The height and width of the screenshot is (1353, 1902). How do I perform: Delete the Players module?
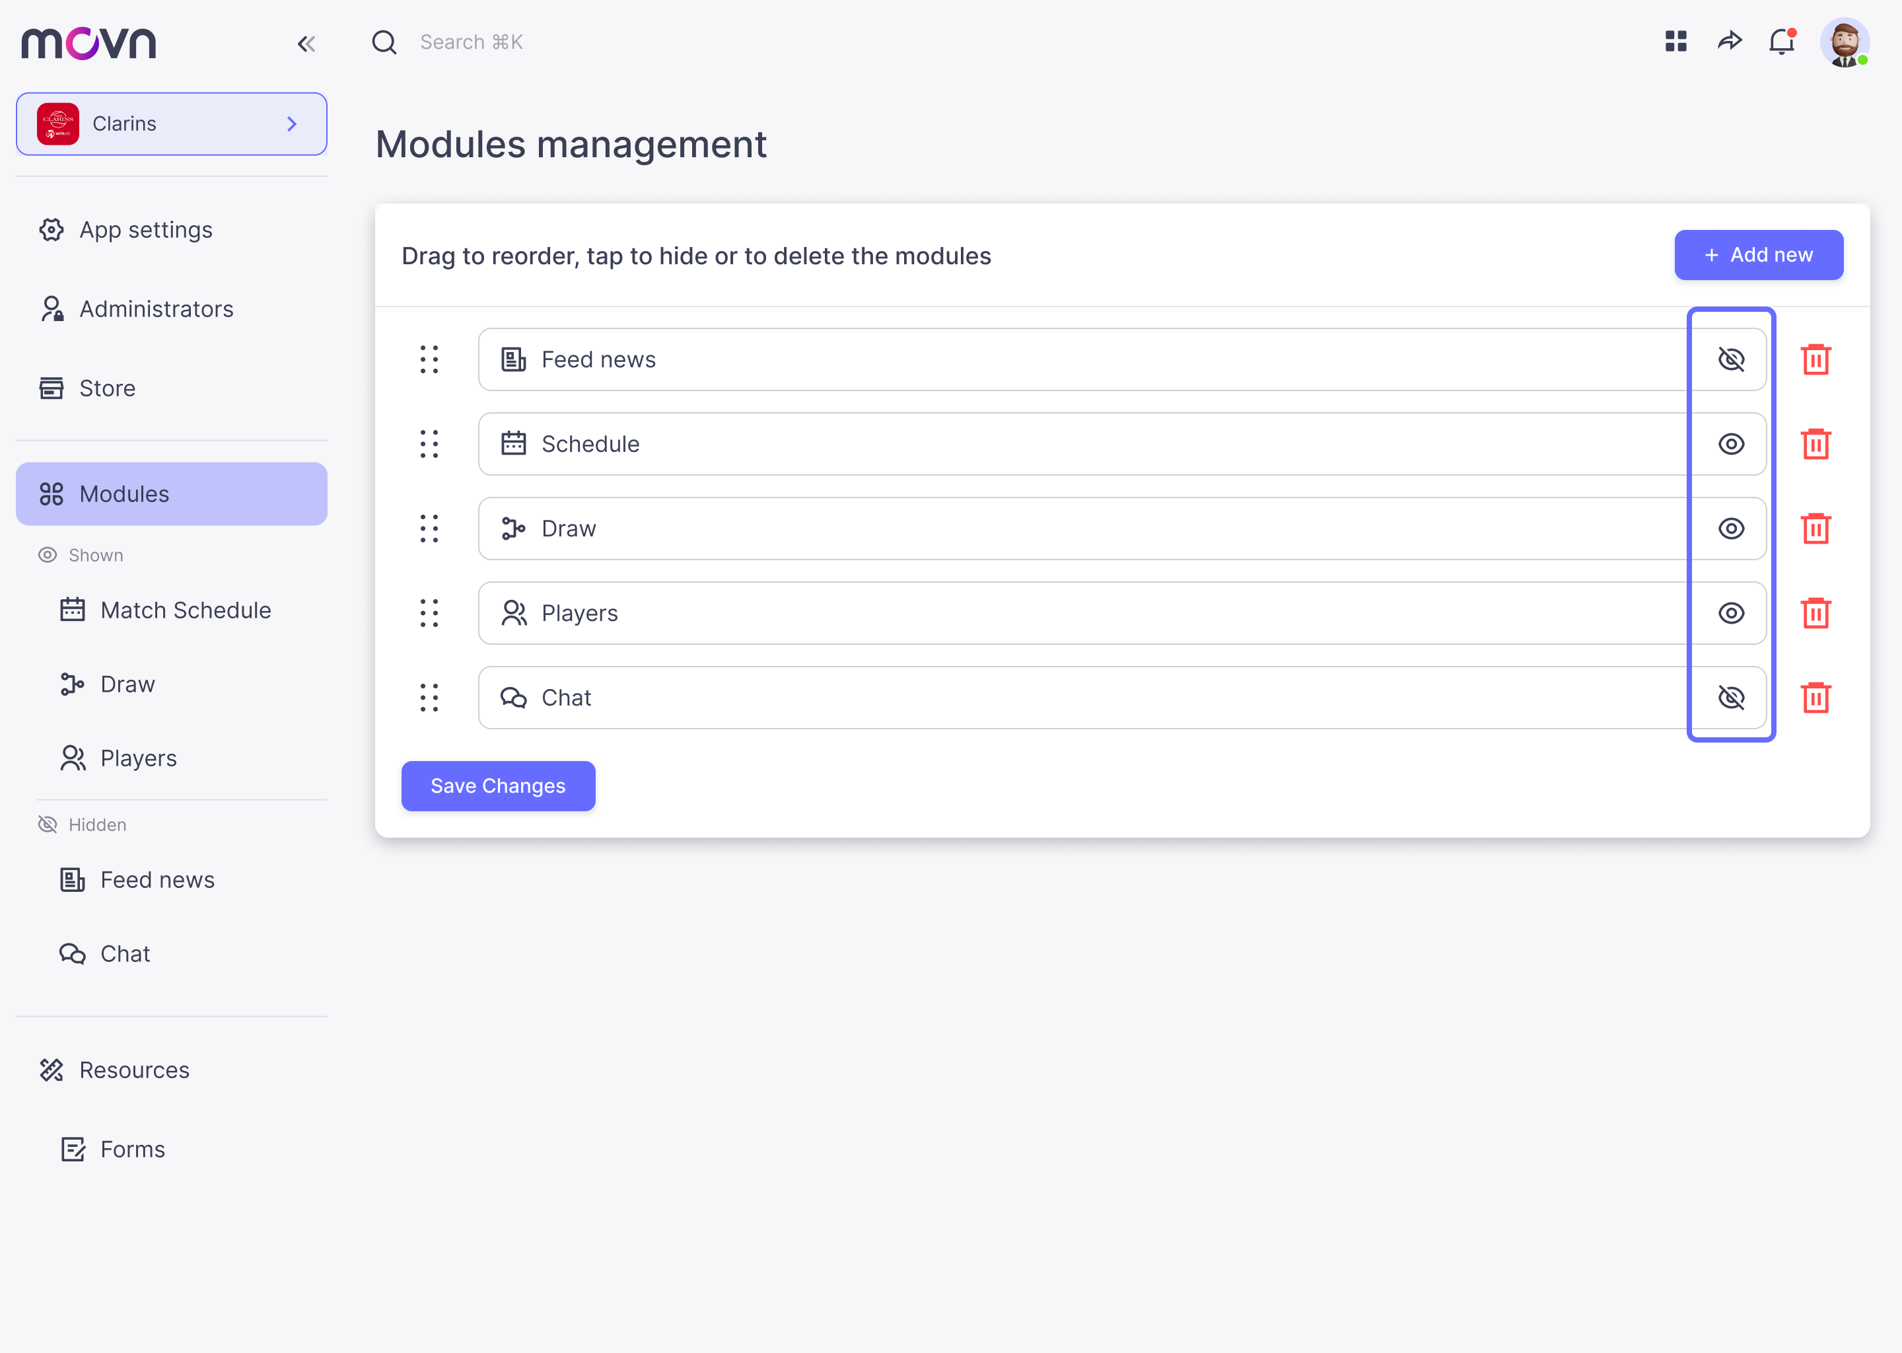click(x=1815, y=613)
